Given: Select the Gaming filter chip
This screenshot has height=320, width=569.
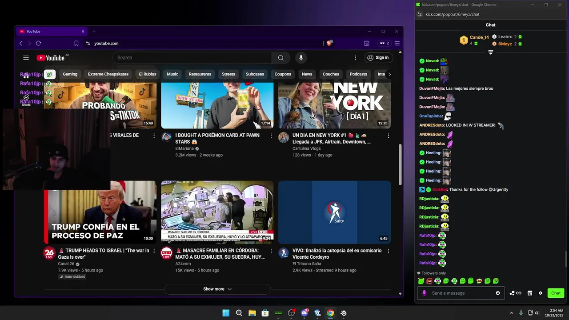Looking at the screenshot, I should tap(70, 74).
